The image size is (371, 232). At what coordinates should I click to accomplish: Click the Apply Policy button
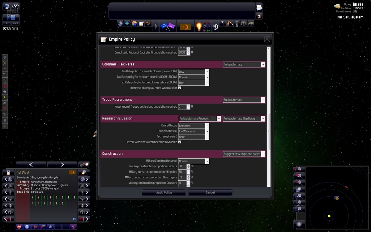coord(164,193)
